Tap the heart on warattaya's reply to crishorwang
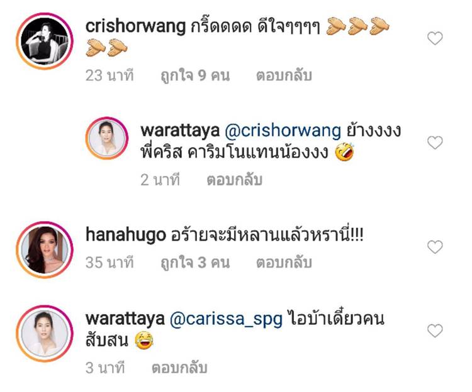 (435, 143)
